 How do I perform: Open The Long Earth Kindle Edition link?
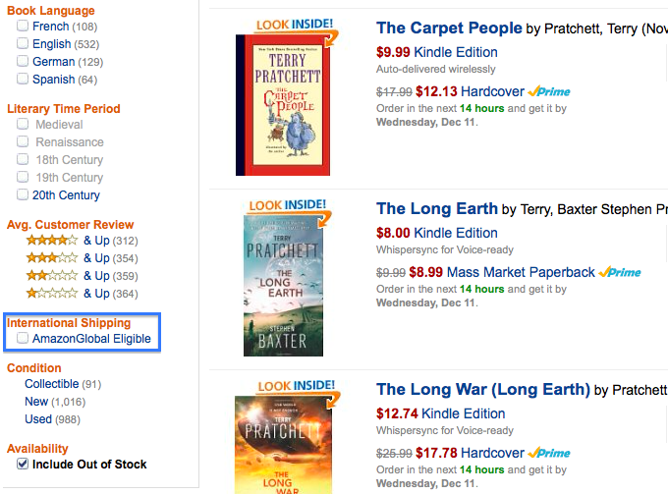[456, 233]
